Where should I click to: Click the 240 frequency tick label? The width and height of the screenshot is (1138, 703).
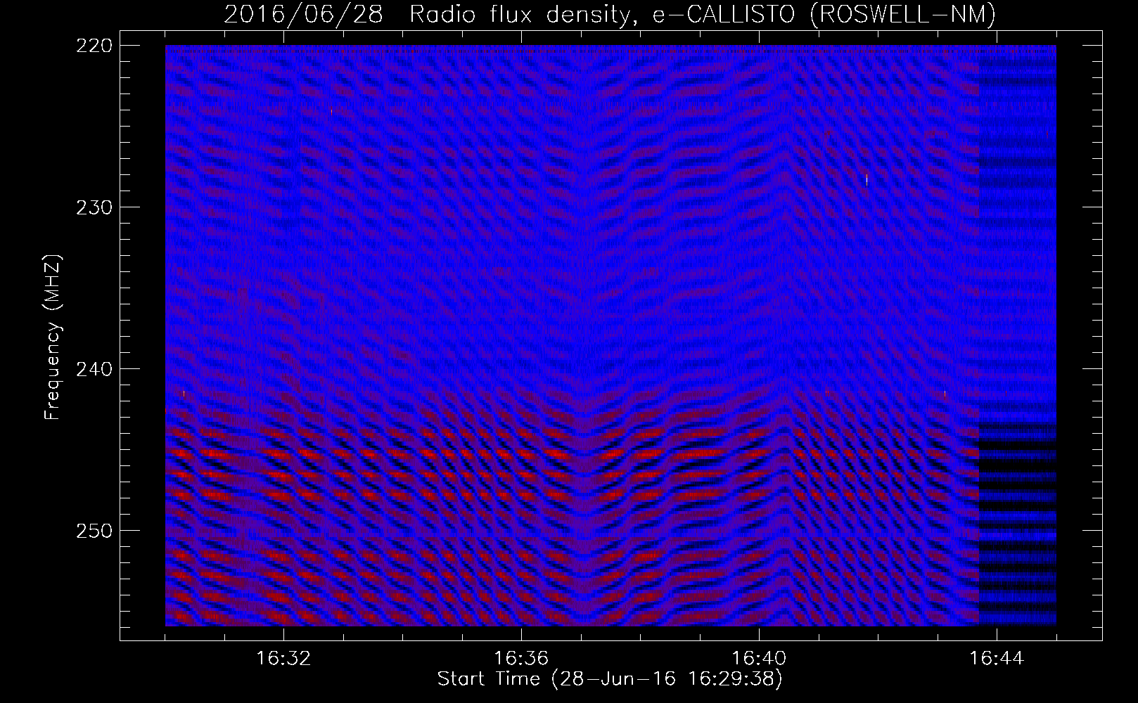coord(94,369)
